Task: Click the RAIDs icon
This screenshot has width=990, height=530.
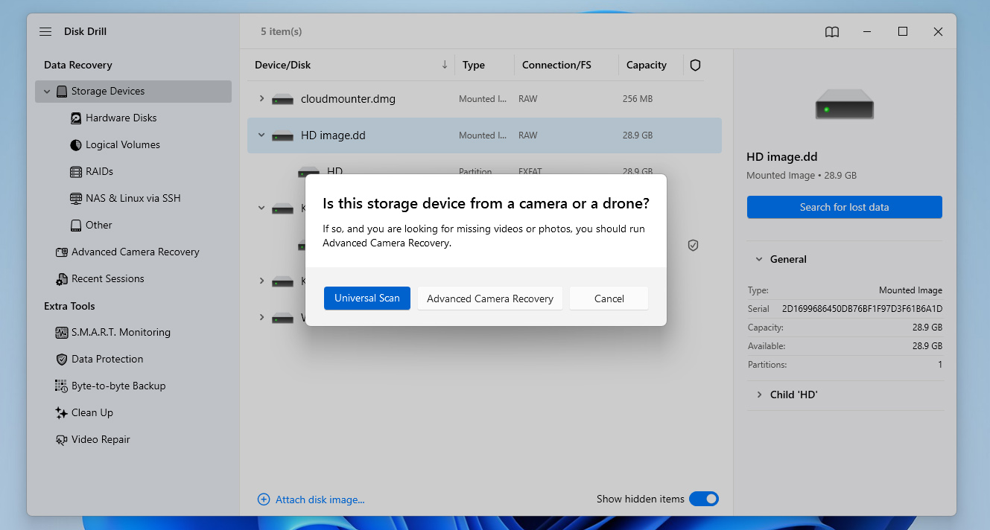Action: 76,172
